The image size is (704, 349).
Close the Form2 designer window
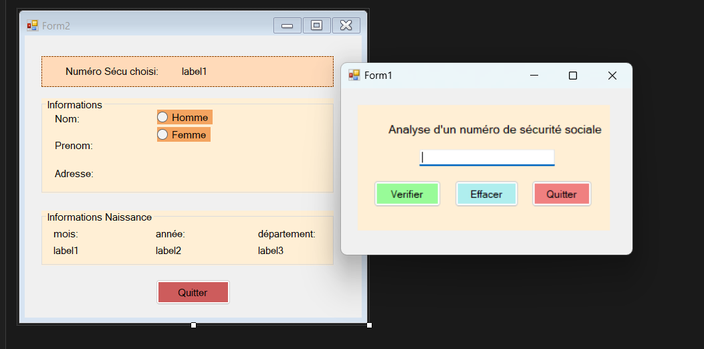[x=346, y=25]
